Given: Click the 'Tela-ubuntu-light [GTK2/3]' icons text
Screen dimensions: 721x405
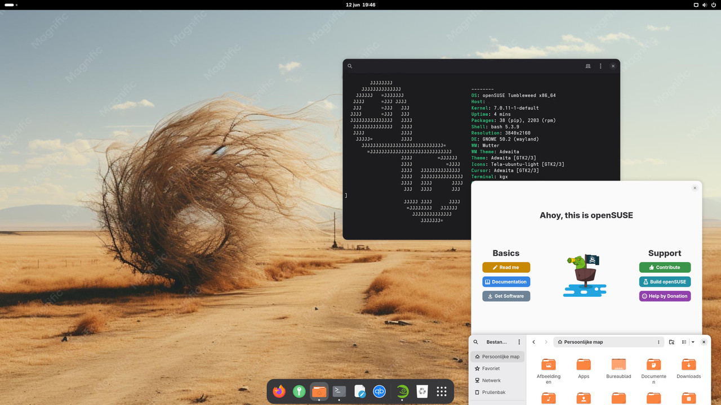Looking at the screenshot, I should [x=528, y=164].
